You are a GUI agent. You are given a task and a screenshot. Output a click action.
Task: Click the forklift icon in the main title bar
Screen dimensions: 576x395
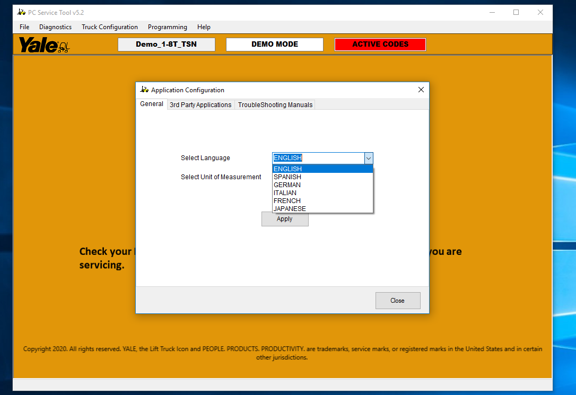click(20, 12)
